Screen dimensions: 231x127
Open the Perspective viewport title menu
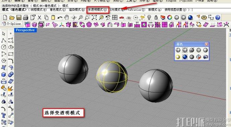point(25,30)
